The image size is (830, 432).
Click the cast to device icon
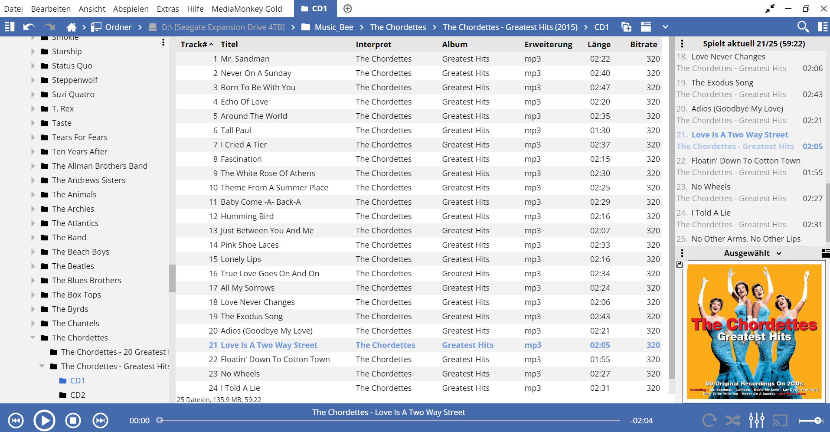click(780, 420)
